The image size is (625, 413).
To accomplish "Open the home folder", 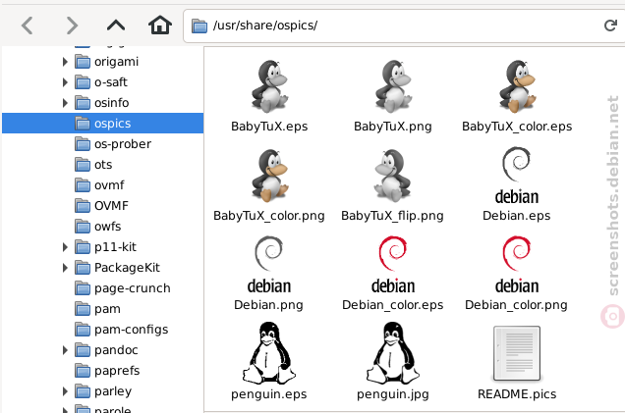I will [x=160, y=26].
